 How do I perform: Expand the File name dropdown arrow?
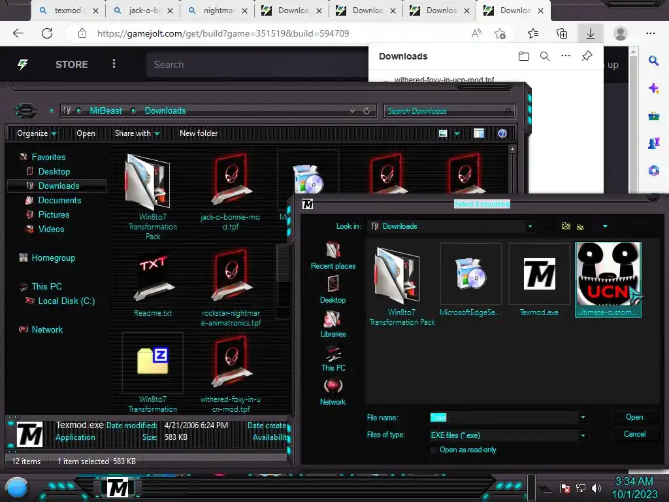(x=583, y=418)
